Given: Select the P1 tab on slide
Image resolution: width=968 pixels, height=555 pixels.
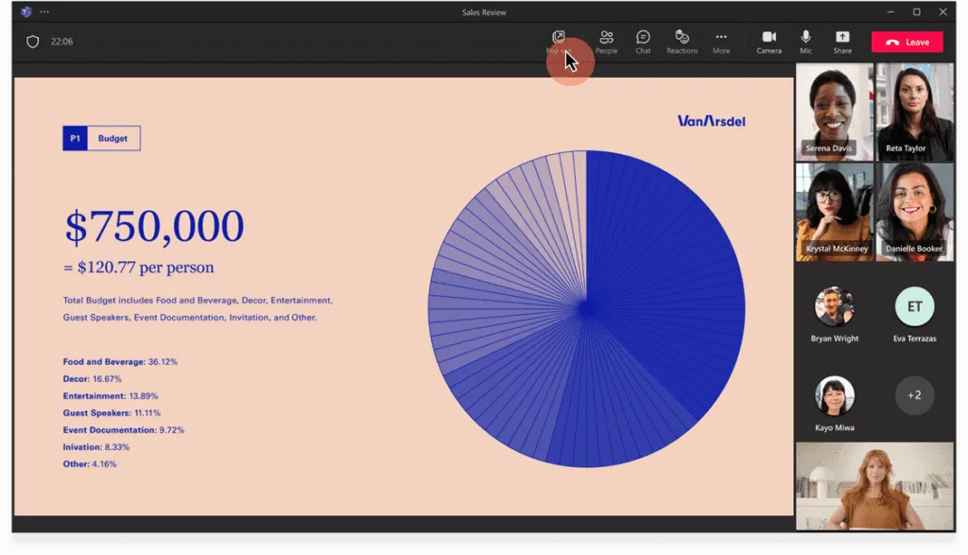Looking at the screenshot, I should coord(78,137).
